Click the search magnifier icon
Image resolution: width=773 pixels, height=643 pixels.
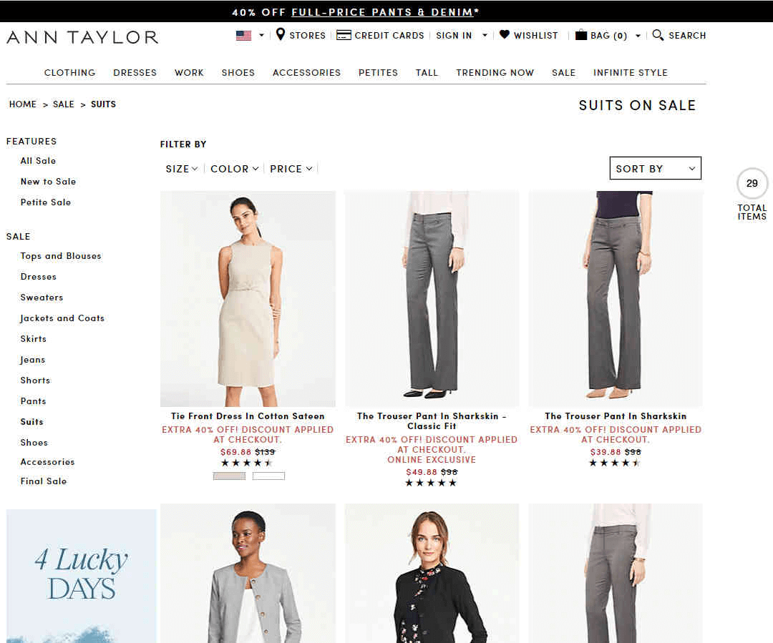tap(658, 35)
